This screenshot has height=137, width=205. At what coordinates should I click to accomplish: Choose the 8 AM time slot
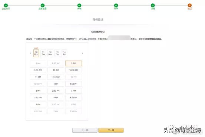click(x=38, y=63)
